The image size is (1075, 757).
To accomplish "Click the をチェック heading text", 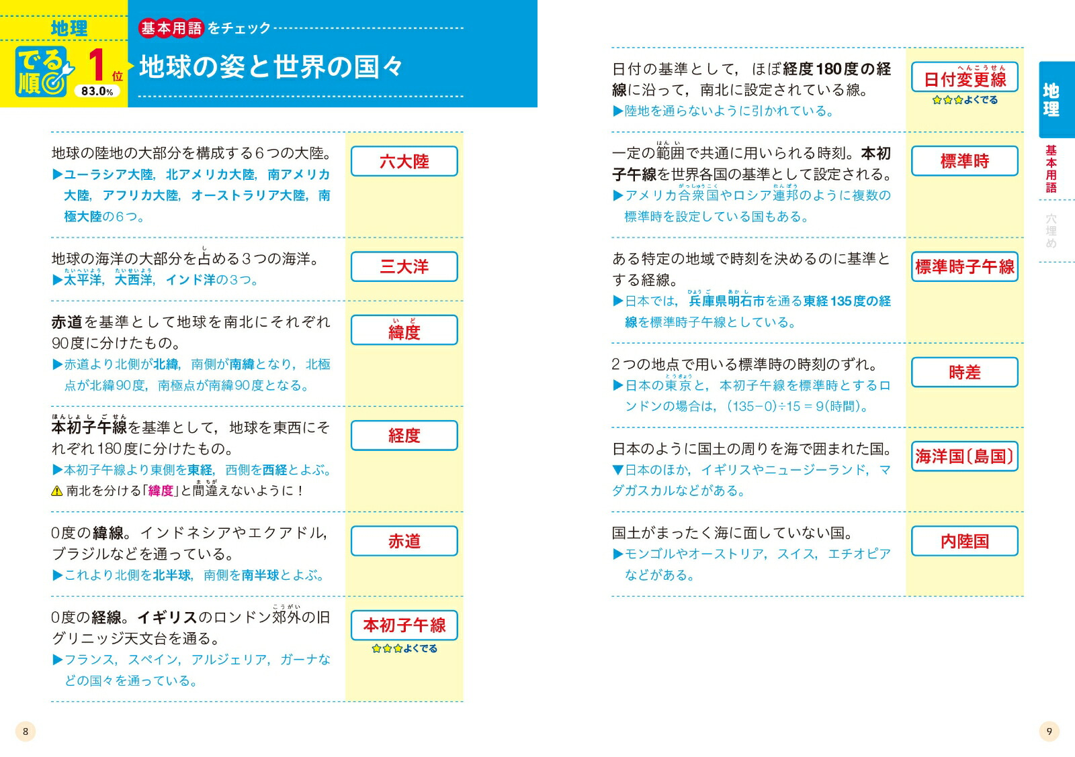I will coord(239,28).
